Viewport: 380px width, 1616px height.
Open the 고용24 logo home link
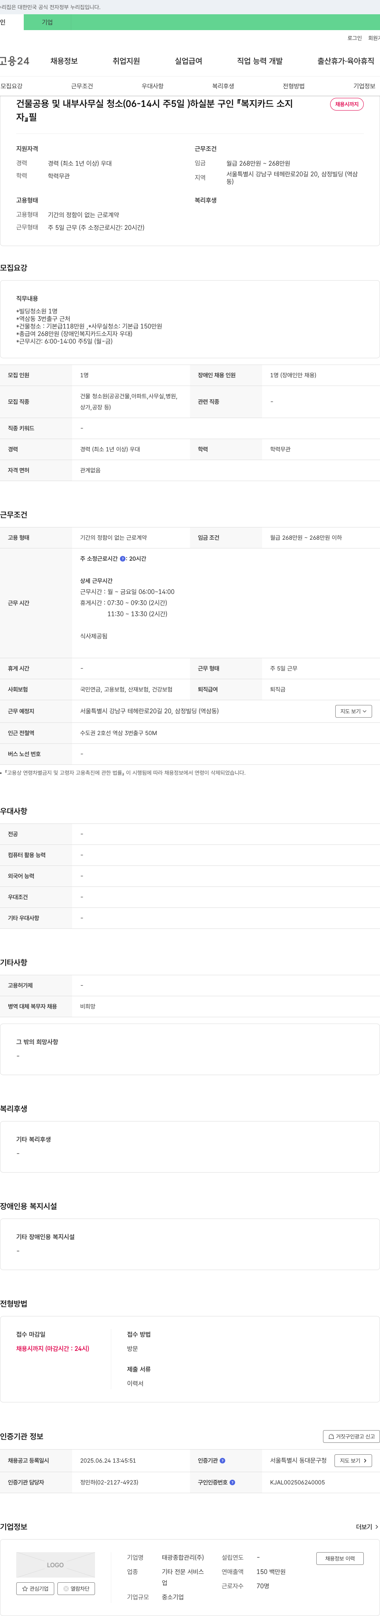pyautogui.click(x=14, y=61)
